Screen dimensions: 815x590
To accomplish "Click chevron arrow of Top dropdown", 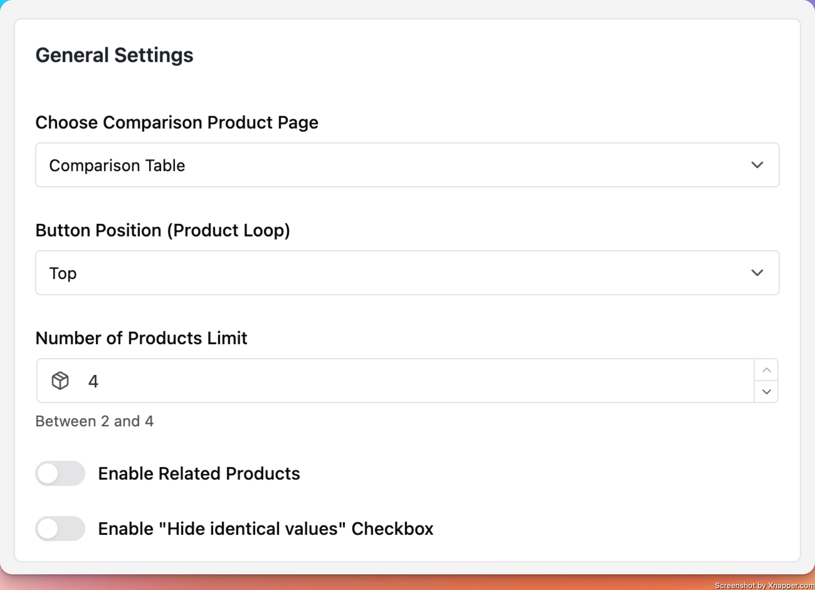I will pos(757,273).
